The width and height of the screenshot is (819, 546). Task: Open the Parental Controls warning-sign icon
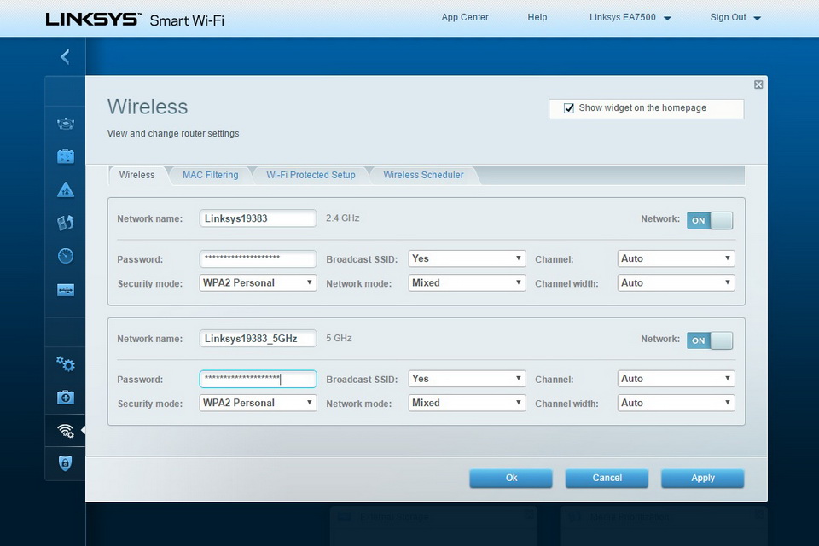pyautogui.click(x=66, y=189)
